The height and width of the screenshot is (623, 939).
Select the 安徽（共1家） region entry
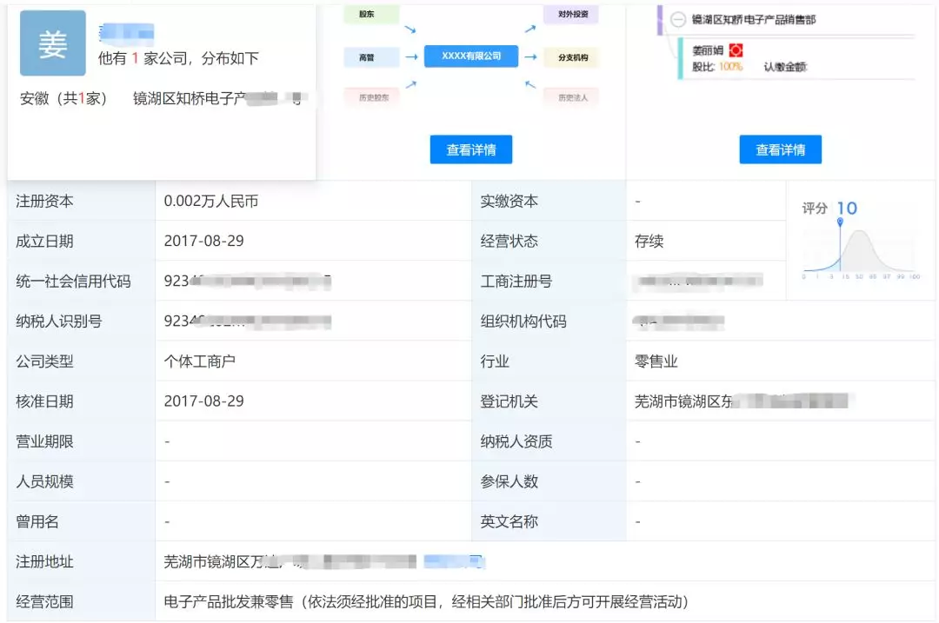[64, 99]
